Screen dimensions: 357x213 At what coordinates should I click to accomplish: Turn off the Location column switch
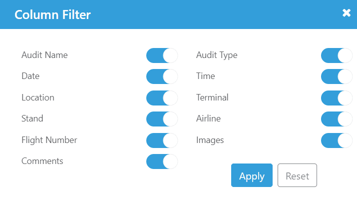tap(162, 98)
